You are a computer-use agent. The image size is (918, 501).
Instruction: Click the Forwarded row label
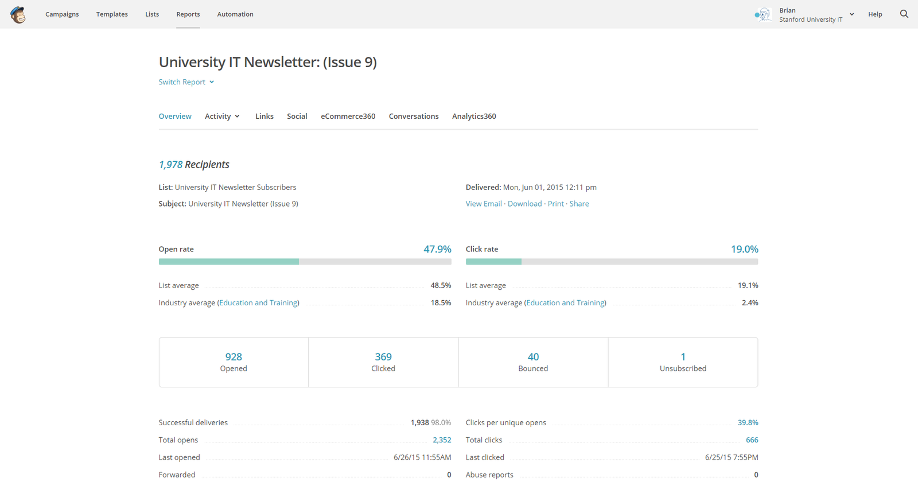point(177,475)
